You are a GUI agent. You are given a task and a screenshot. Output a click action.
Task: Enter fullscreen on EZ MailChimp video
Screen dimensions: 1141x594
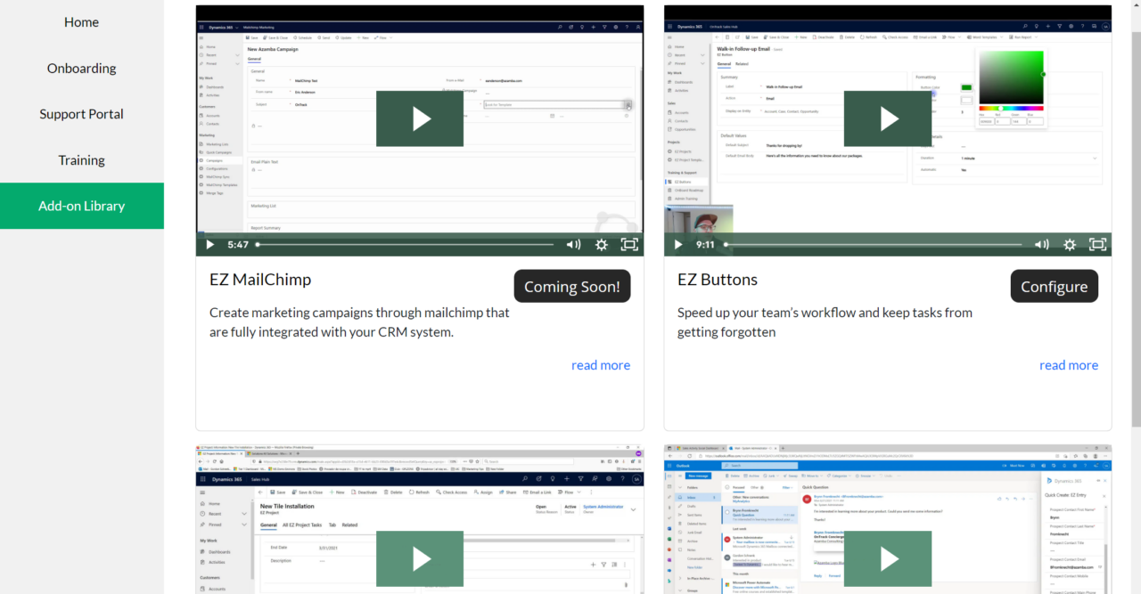pos(629,244)
